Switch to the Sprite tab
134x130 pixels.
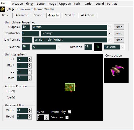[x=41, y=4]
